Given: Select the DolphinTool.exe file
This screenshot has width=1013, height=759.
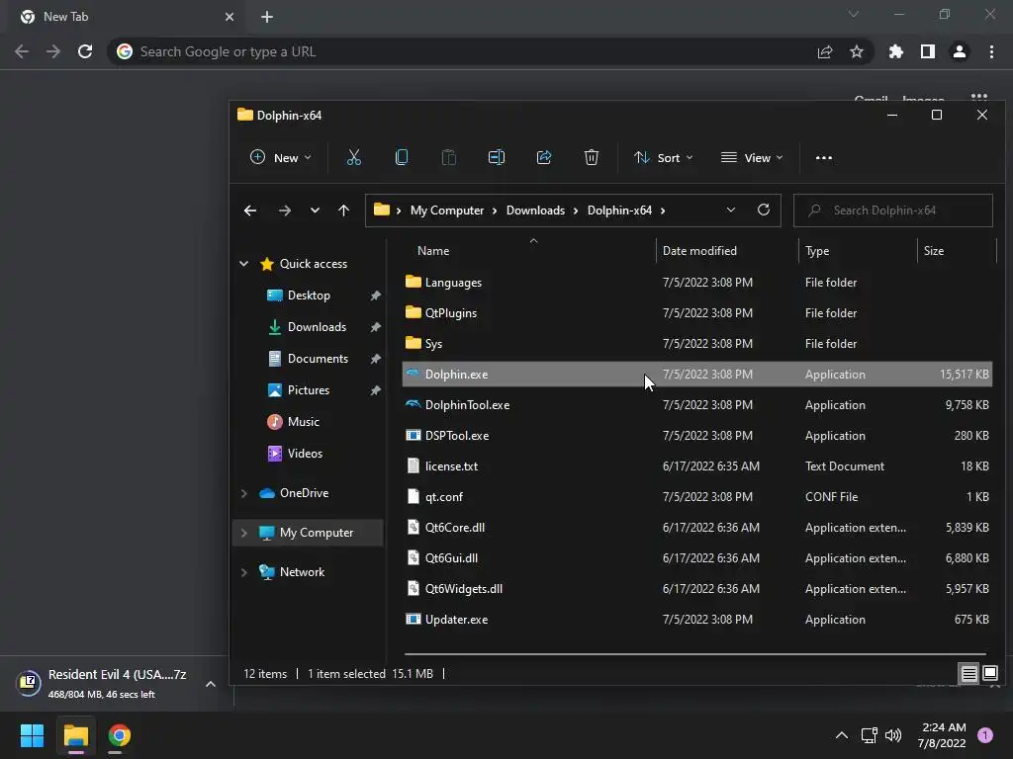Looking at the screenshot, I should tap(696, 405).
